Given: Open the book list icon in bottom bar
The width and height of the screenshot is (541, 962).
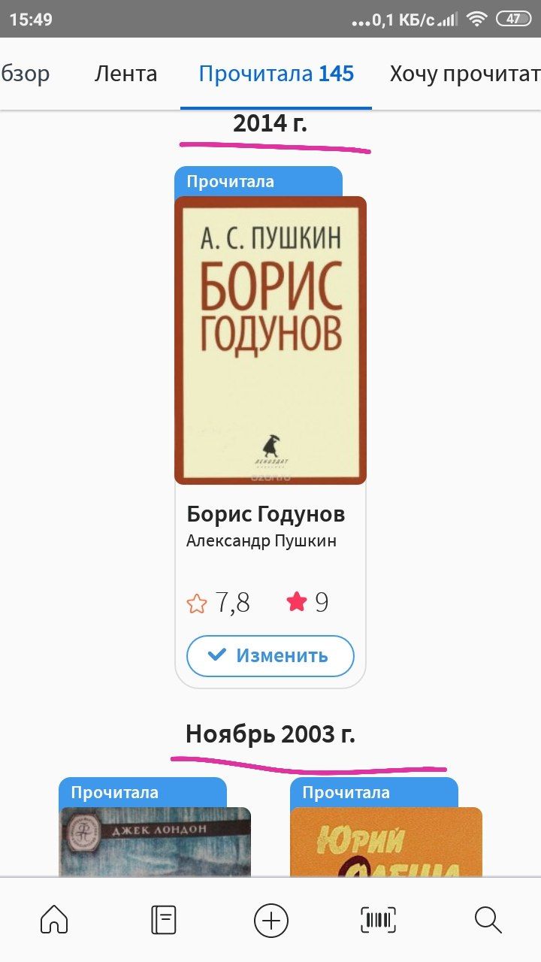Looking at the screenshot, I should 163,920.
